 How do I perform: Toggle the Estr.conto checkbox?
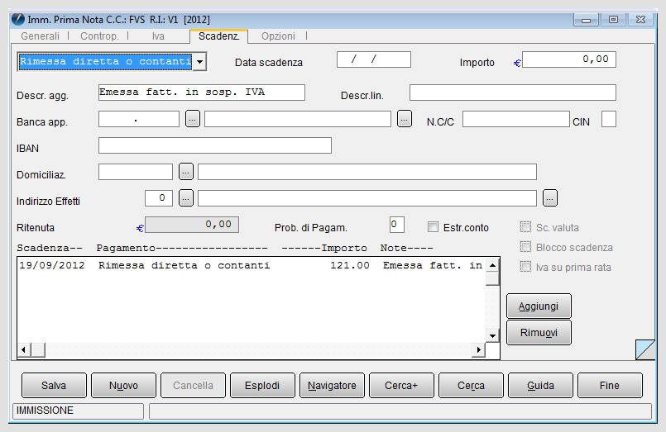pos(433,227)
